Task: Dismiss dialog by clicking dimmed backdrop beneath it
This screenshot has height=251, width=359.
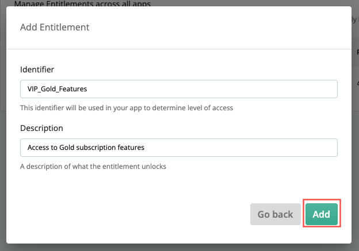Action: (179, 248)
